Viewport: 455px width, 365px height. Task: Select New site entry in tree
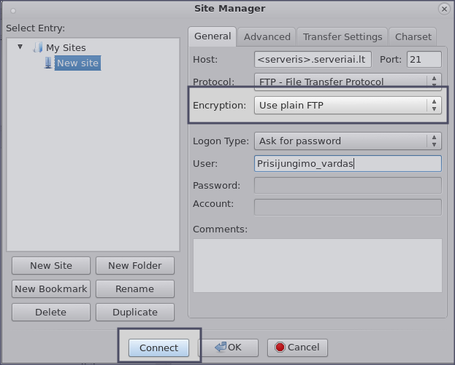pyautogui.click(x=77, y=63)
